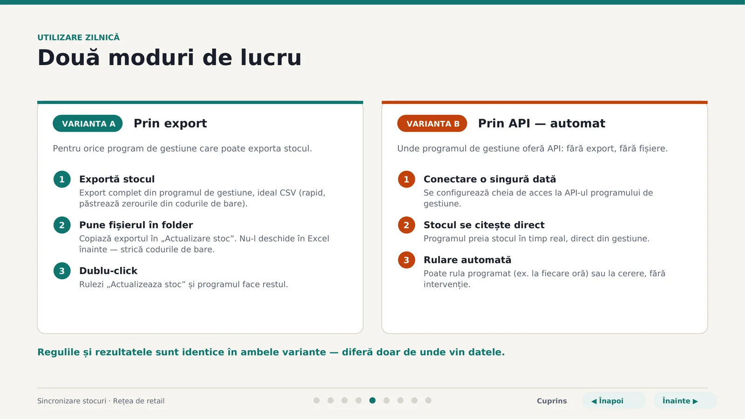Click the "Rulare automată" step title
Image resolution: width=745 pixels, height=419 pixels.
coord(467,260)
